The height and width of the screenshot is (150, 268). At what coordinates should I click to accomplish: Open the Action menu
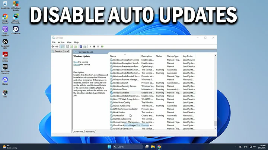pyautogui.click(x=61, y=42)
